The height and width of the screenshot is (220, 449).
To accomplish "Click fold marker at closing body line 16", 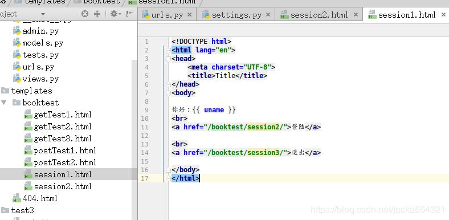I will click(x=169, y=170).
